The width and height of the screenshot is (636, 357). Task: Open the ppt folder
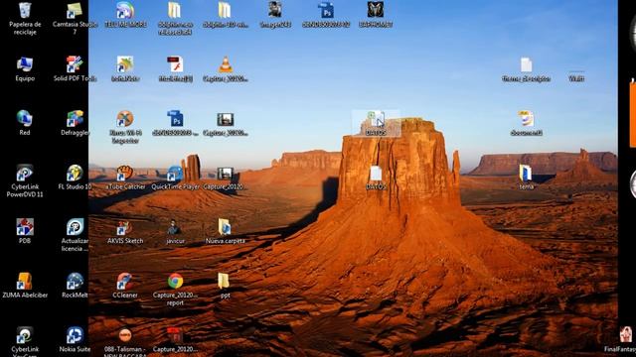(x=224, y=282)
